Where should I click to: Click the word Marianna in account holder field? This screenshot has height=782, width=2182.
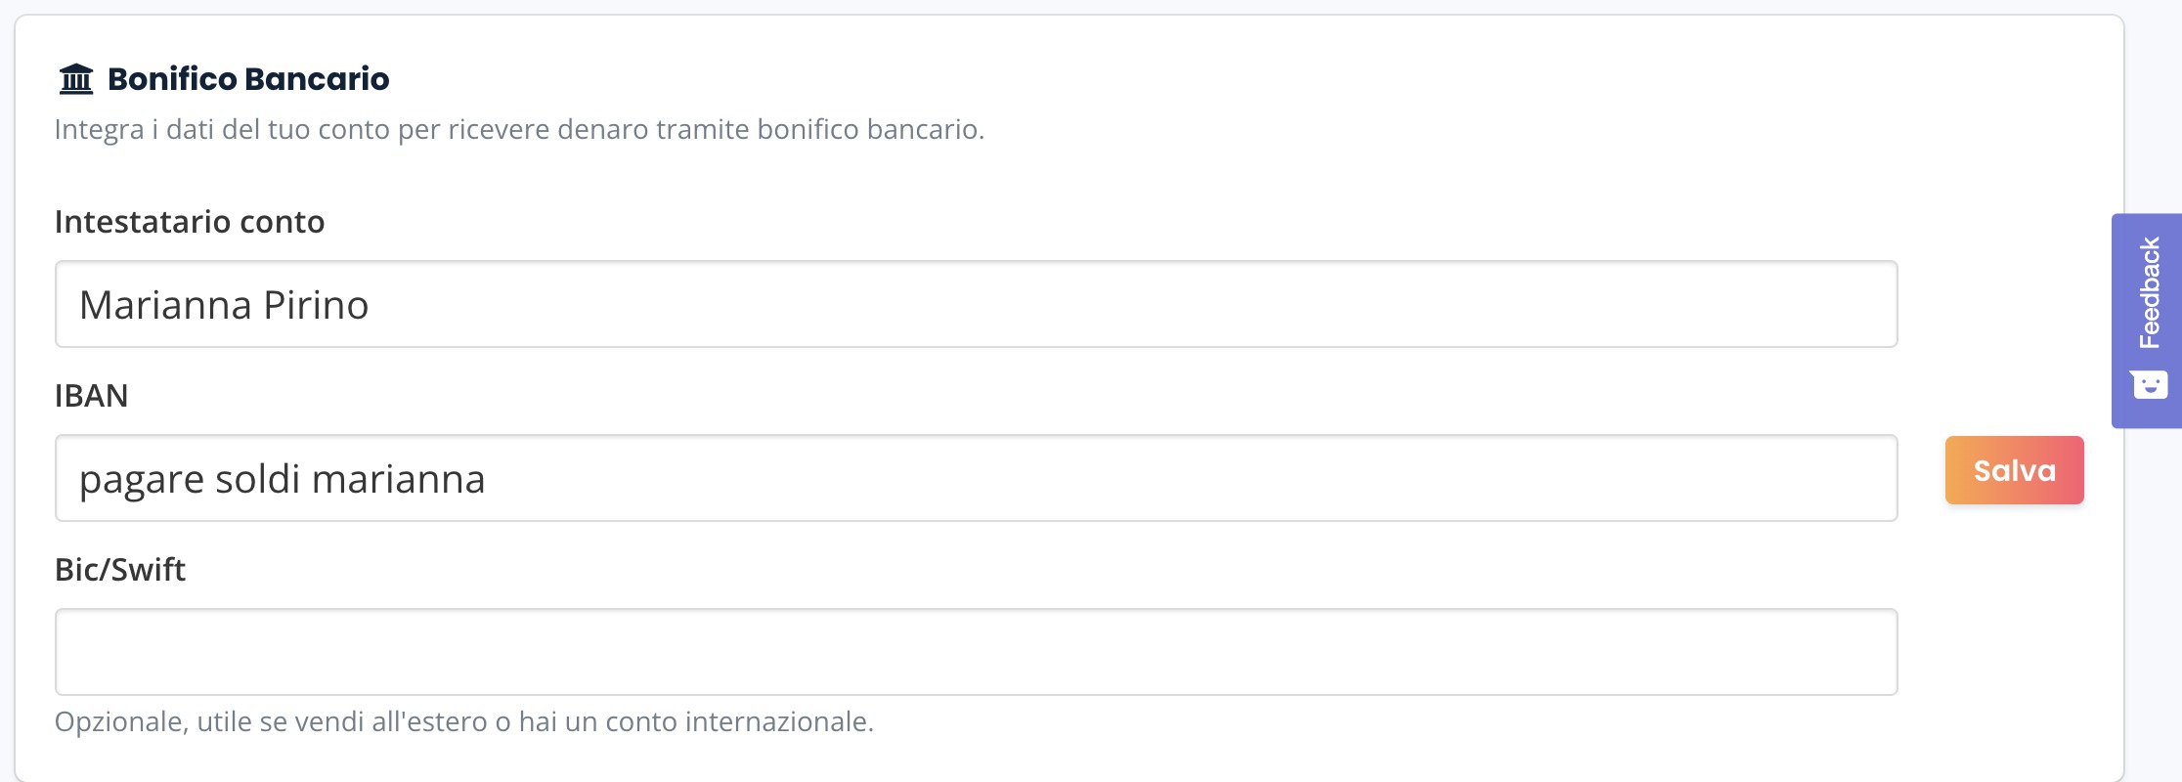166,305
